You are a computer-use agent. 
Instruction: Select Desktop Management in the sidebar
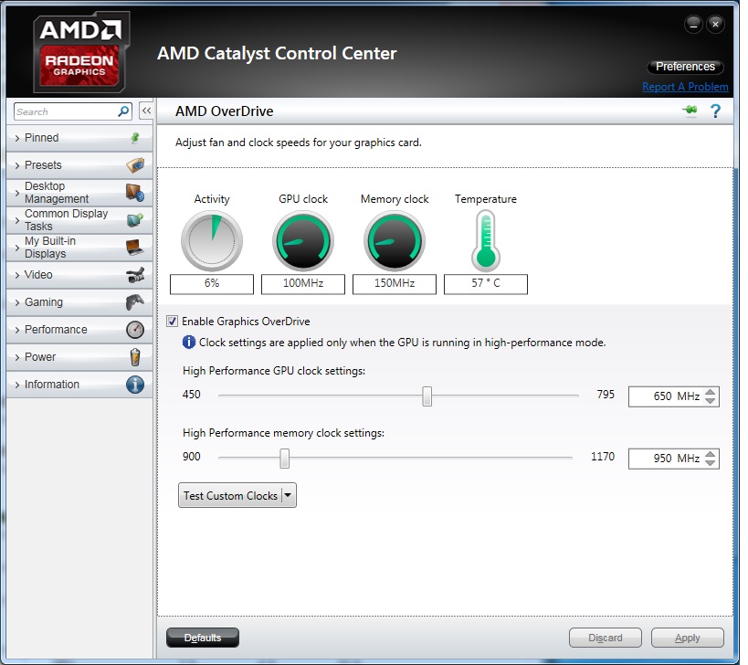pos(79,193)
